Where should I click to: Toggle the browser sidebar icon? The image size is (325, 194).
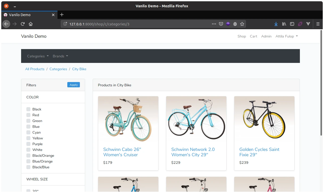292,24
